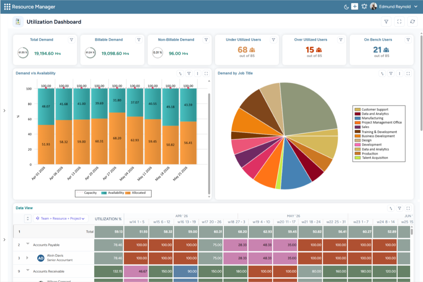
Task: Select the Alvin Davis resource name
Action: coord(55,255)
